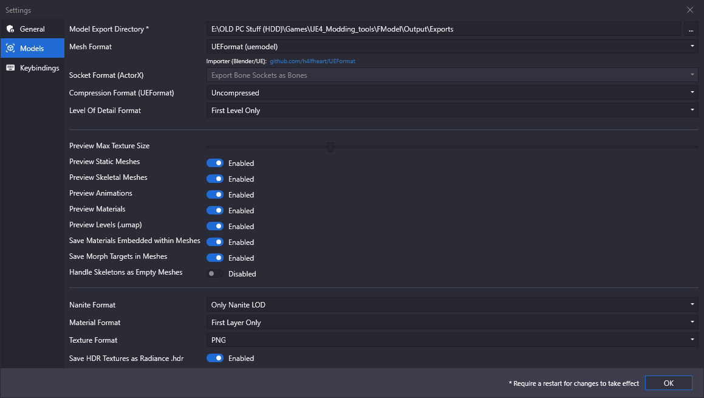Expand the Nanite Format dropdown
The height and width of the screenshot is (398, 704).
(452, 305)
